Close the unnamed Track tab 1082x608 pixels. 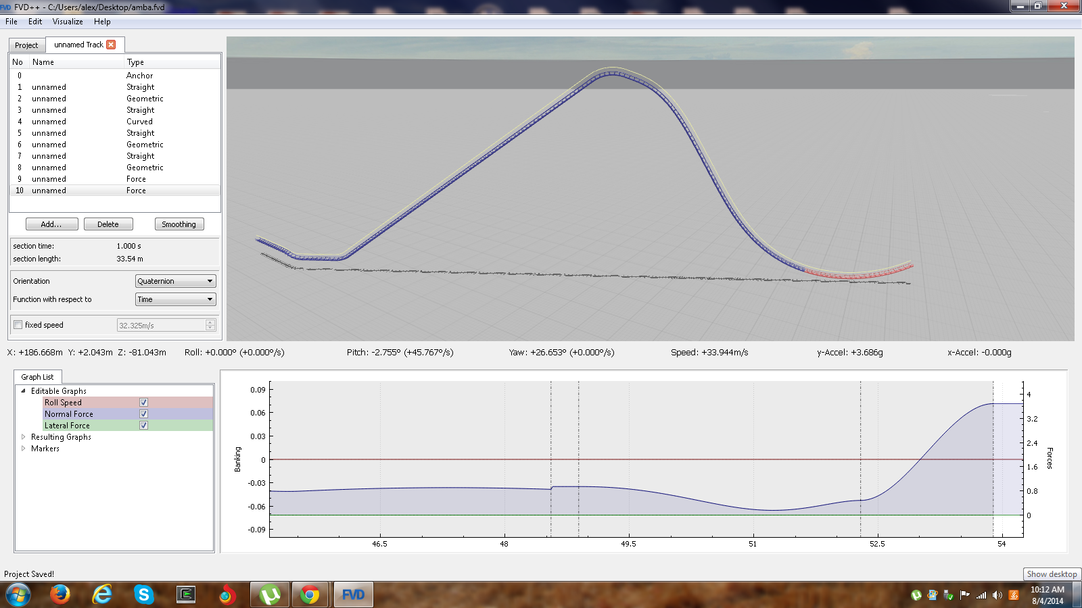pos(111,45)
